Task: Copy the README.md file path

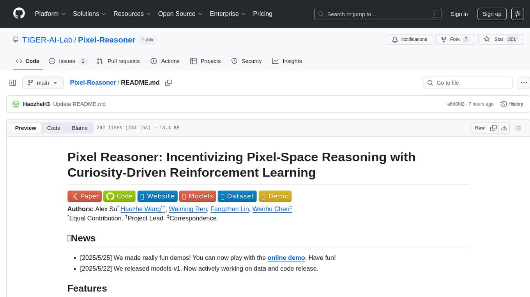Action: (x=168, y=83)
